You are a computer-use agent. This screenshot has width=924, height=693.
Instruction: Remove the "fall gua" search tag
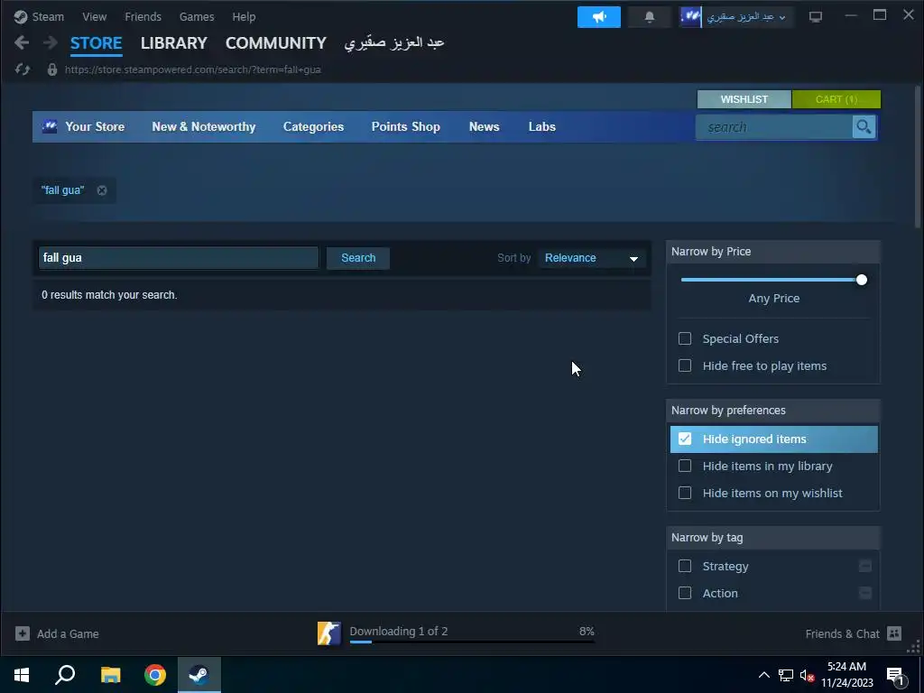102,190
